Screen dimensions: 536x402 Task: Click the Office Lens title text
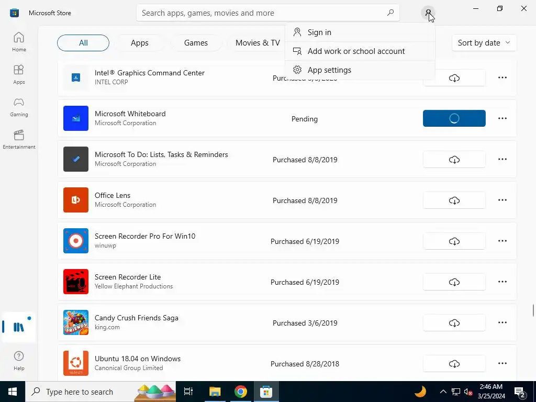coord(113,196)
